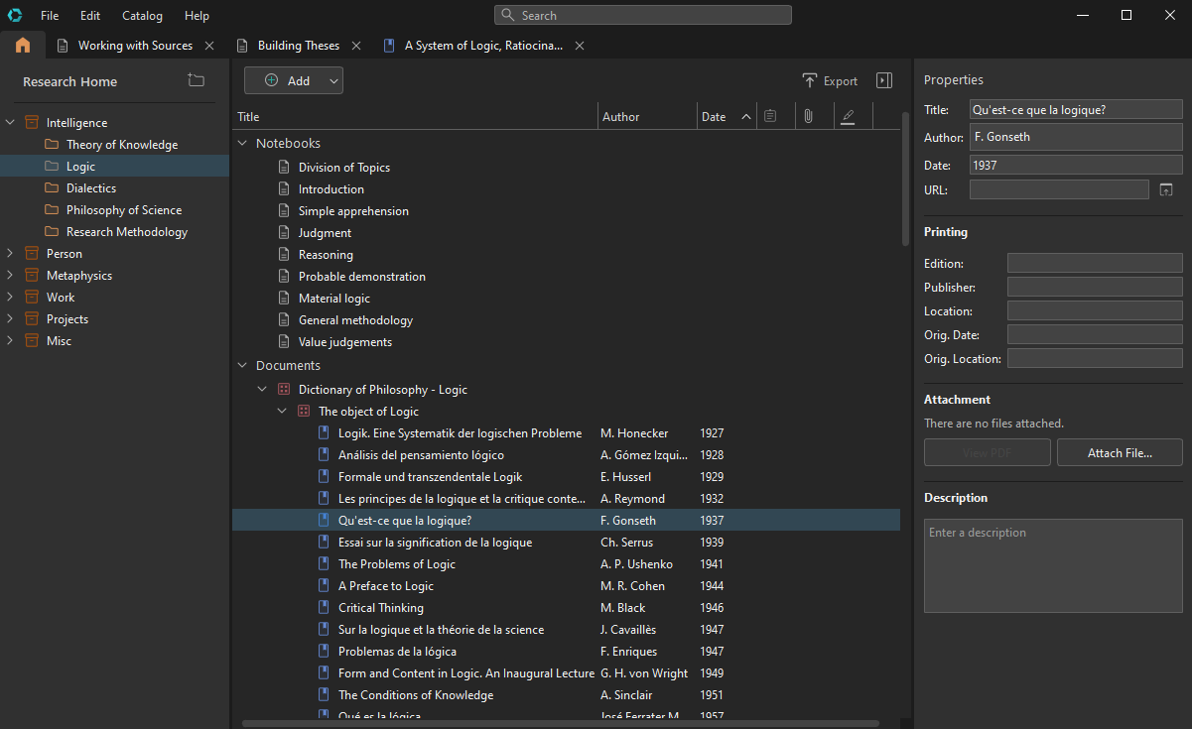The height and width of the screenshot is (729, 1192).
Task: Switch to the Working with Sources tab
Action: click(x=135, y=46)
